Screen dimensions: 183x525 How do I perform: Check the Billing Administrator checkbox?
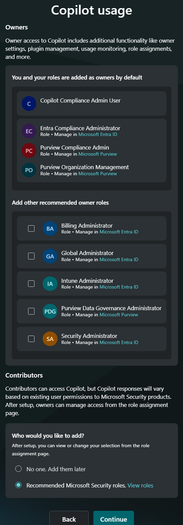point(31,228)
